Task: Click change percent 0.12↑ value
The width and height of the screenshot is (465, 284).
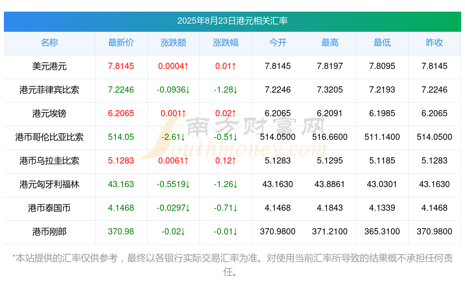Action: point(226,161)
